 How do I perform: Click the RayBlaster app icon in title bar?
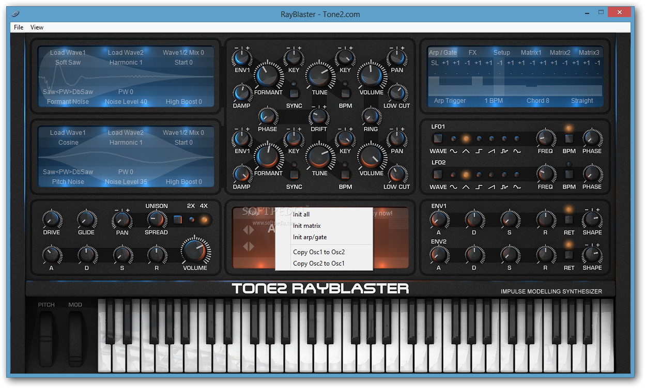coord(16,14)
